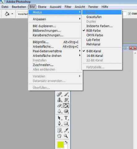Screen dimensions: 137x149
Task: Open the Fenster menu
Action: tap(93, 7)
